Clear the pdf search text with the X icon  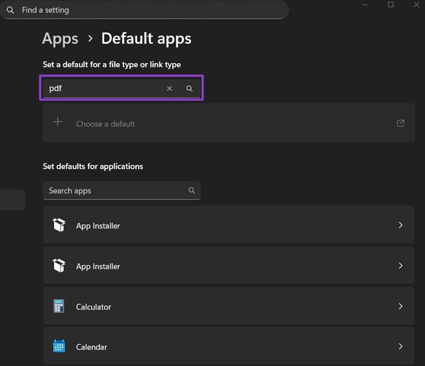(169, 89)
